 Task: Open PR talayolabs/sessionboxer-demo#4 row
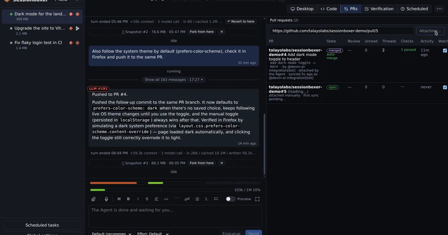coord(357,64)
